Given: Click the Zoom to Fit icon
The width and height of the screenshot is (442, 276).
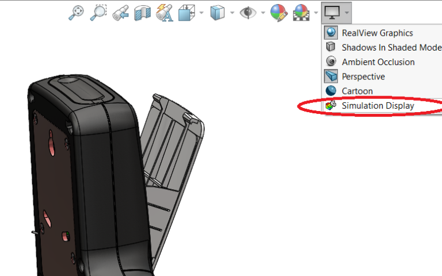Looking at the screenshot, I should pyautogui.click(x=76, y=12).
